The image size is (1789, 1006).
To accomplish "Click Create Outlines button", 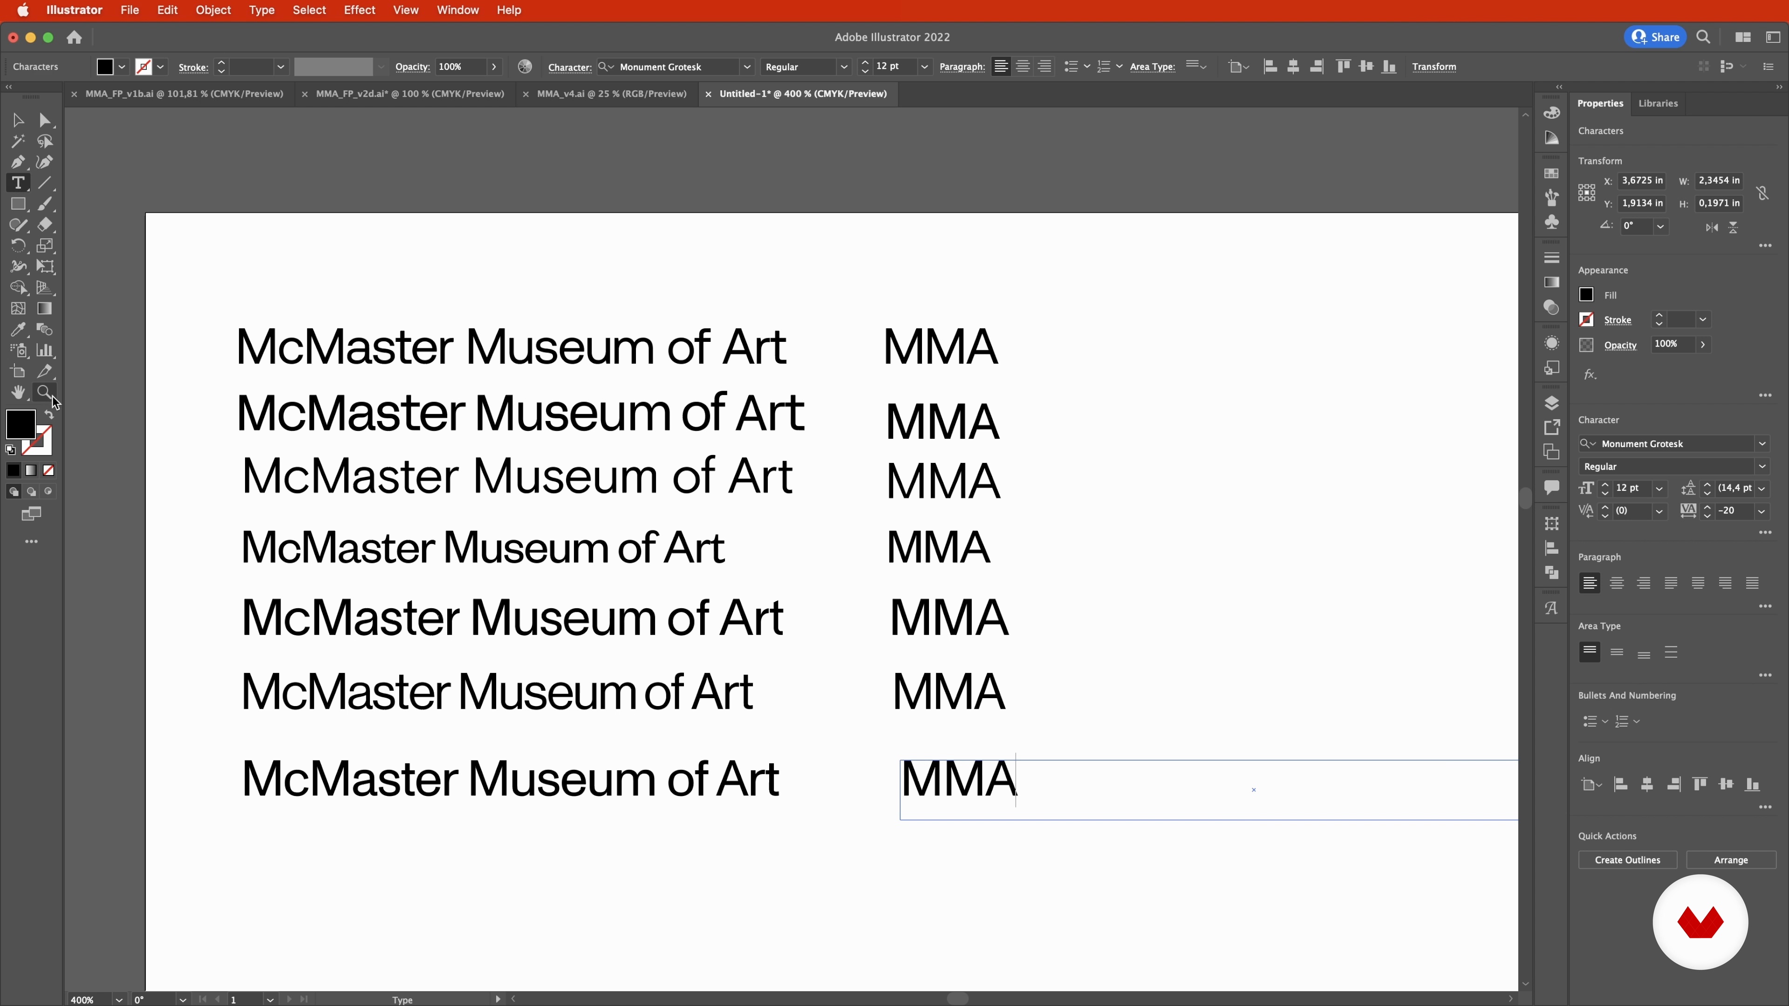I will pos(1627,860).
